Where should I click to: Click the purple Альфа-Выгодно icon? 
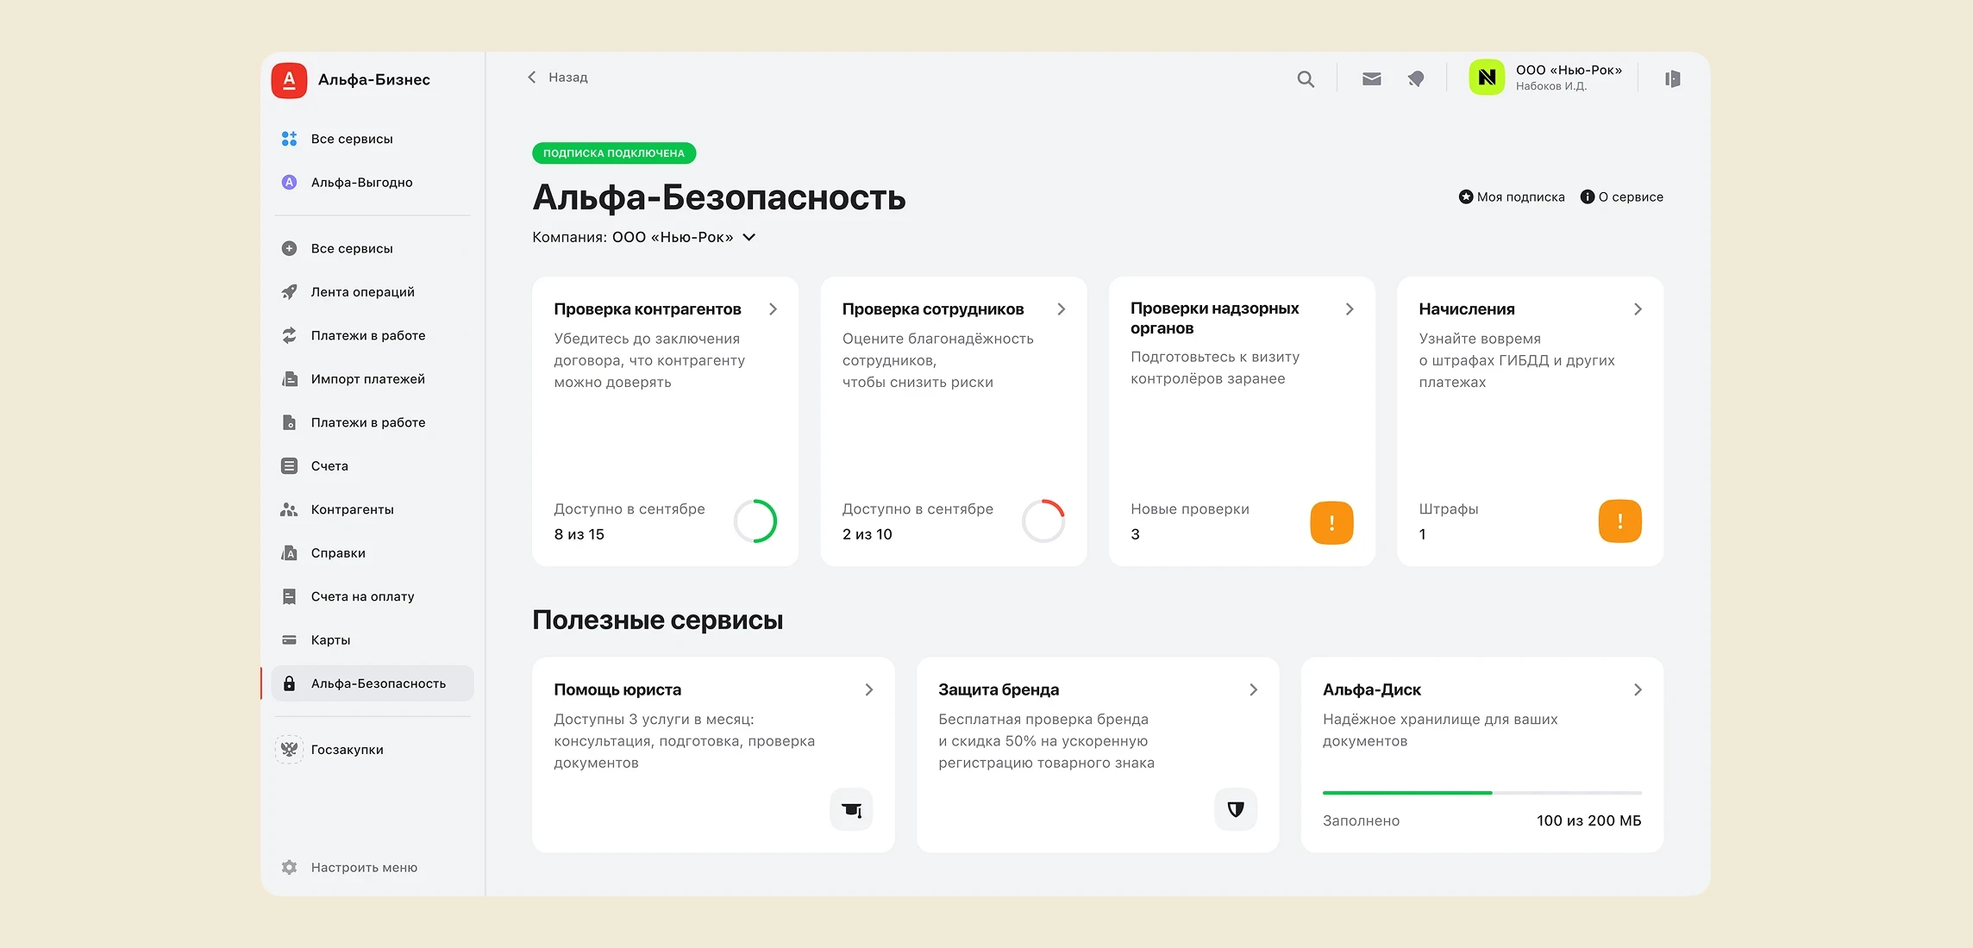click(289, 183)
